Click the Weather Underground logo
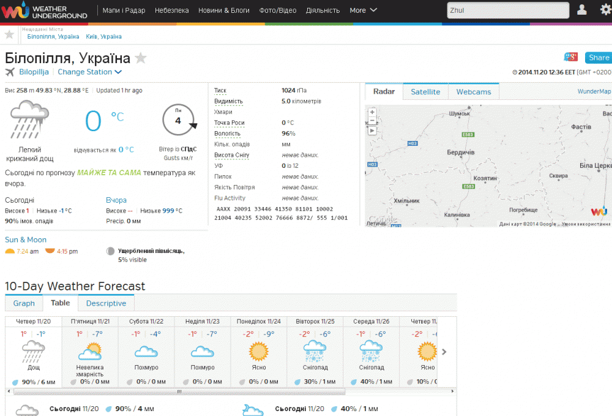612x416 pixels. click(45, 10)
